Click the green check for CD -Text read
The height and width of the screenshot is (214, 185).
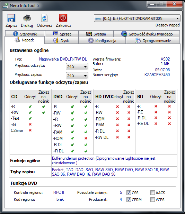[x=30, y=118]
